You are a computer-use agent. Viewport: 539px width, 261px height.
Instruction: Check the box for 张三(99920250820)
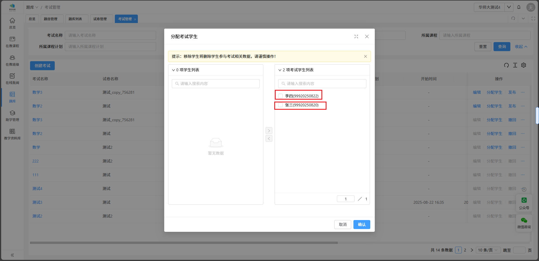280,105
